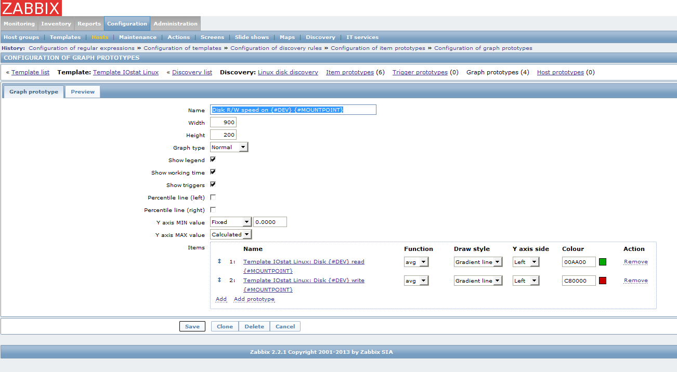Image resolution: width=677 pixels, height=372 pixels.
Task: Click the green colour swatch
Action: click(603, 262)
